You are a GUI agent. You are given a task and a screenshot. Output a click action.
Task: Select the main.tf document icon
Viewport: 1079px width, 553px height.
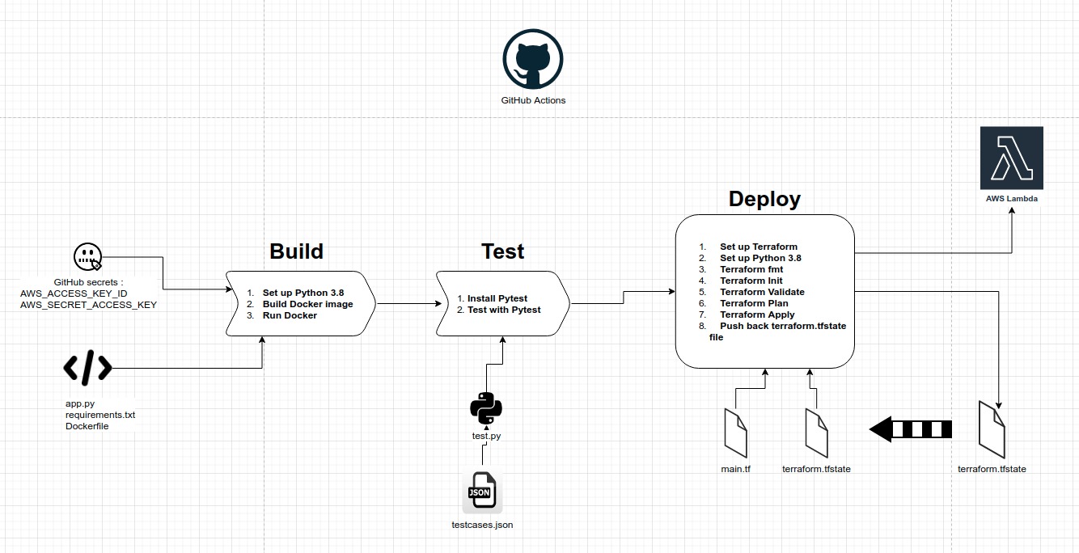735,433
